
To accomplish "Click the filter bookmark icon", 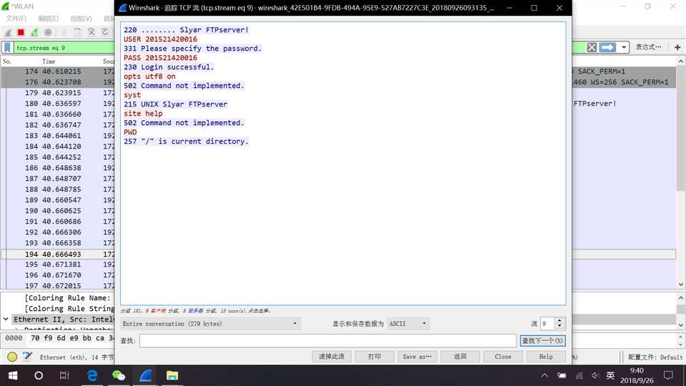I will [7, 48].
